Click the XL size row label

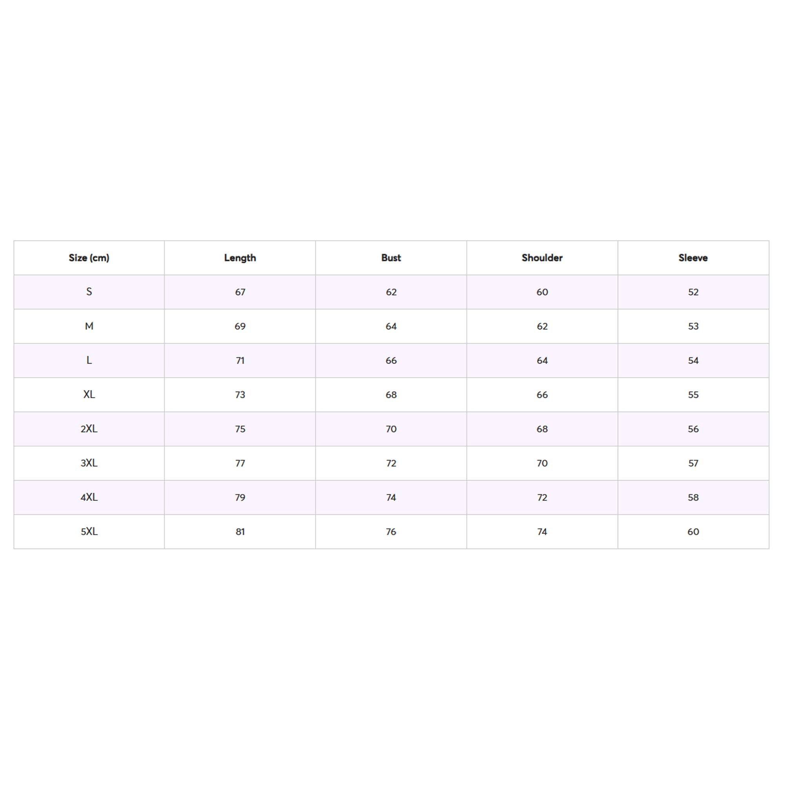pyautogui.click(x=89, y=394)
